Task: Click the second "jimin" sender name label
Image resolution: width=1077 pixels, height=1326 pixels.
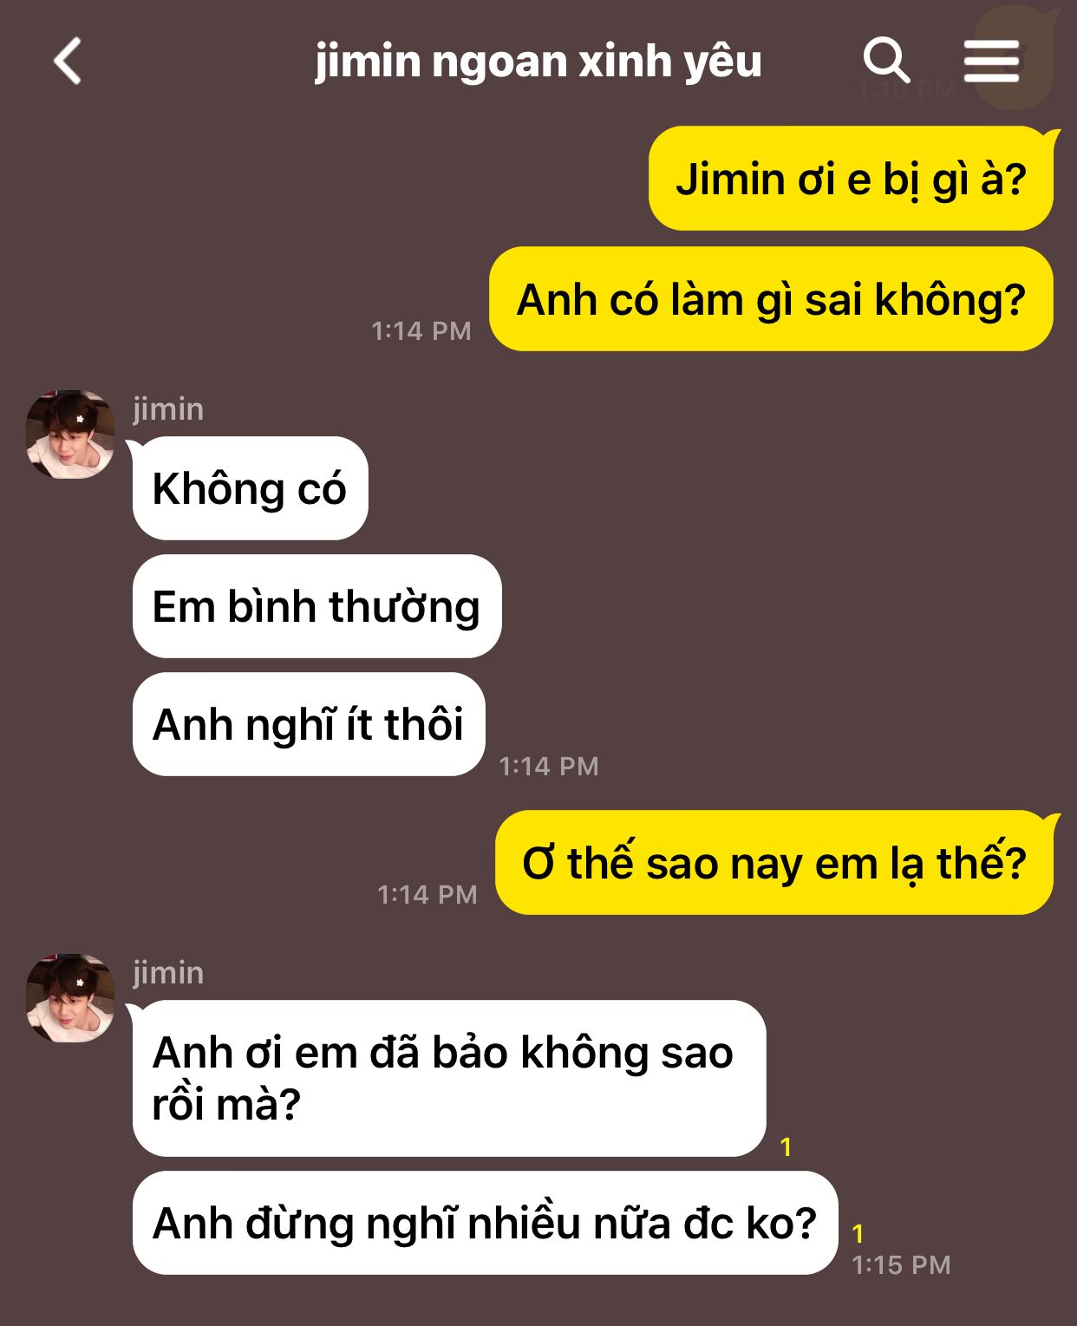Action: click(x=168, y=972)
